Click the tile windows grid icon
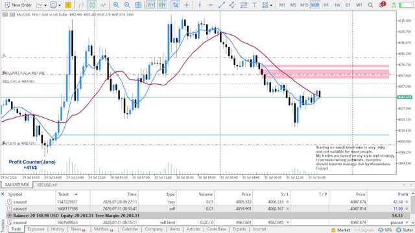Screen dimensions: 415x233 click(x=138, y=5)
